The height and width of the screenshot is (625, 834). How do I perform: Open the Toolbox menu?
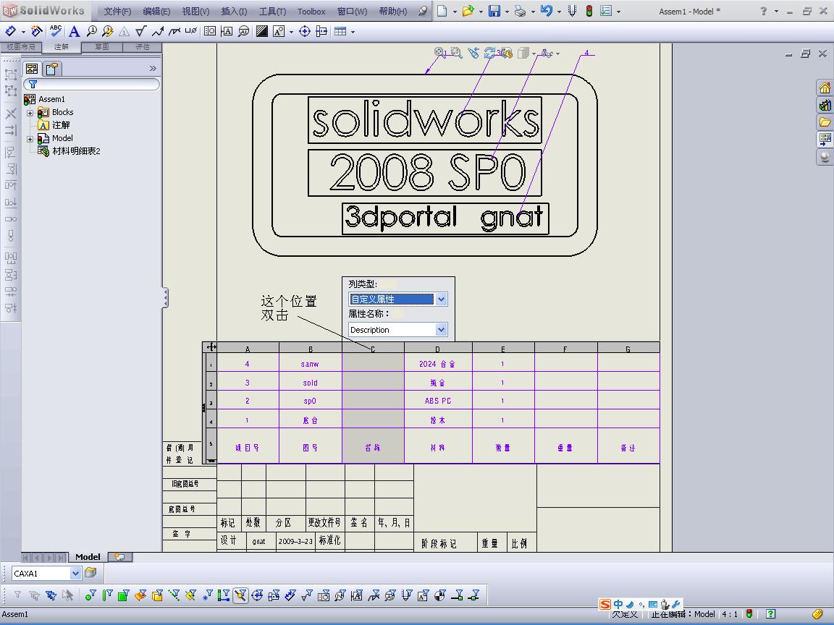click(311, 11)
